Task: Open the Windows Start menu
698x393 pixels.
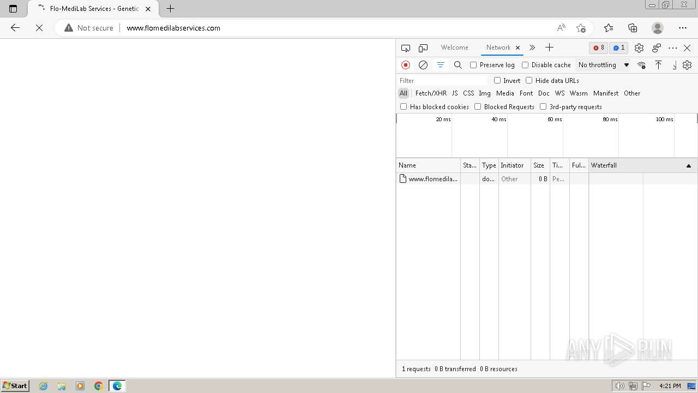Action: point(15,385)
